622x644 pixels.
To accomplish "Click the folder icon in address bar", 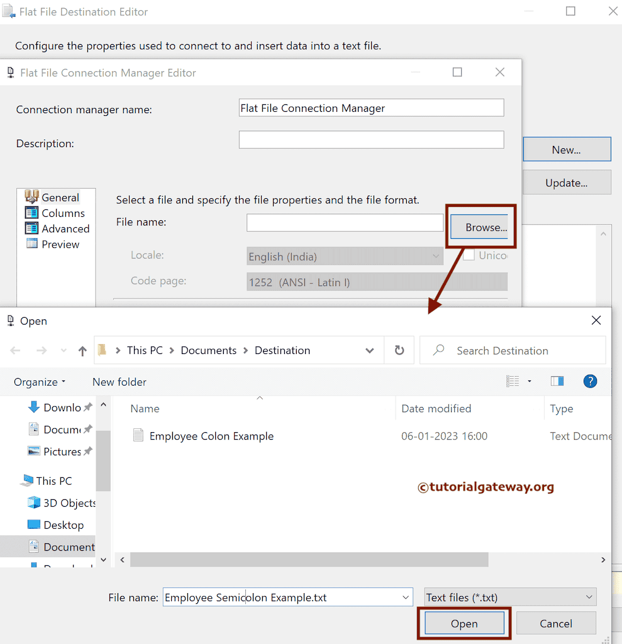I will coord(103,350).
